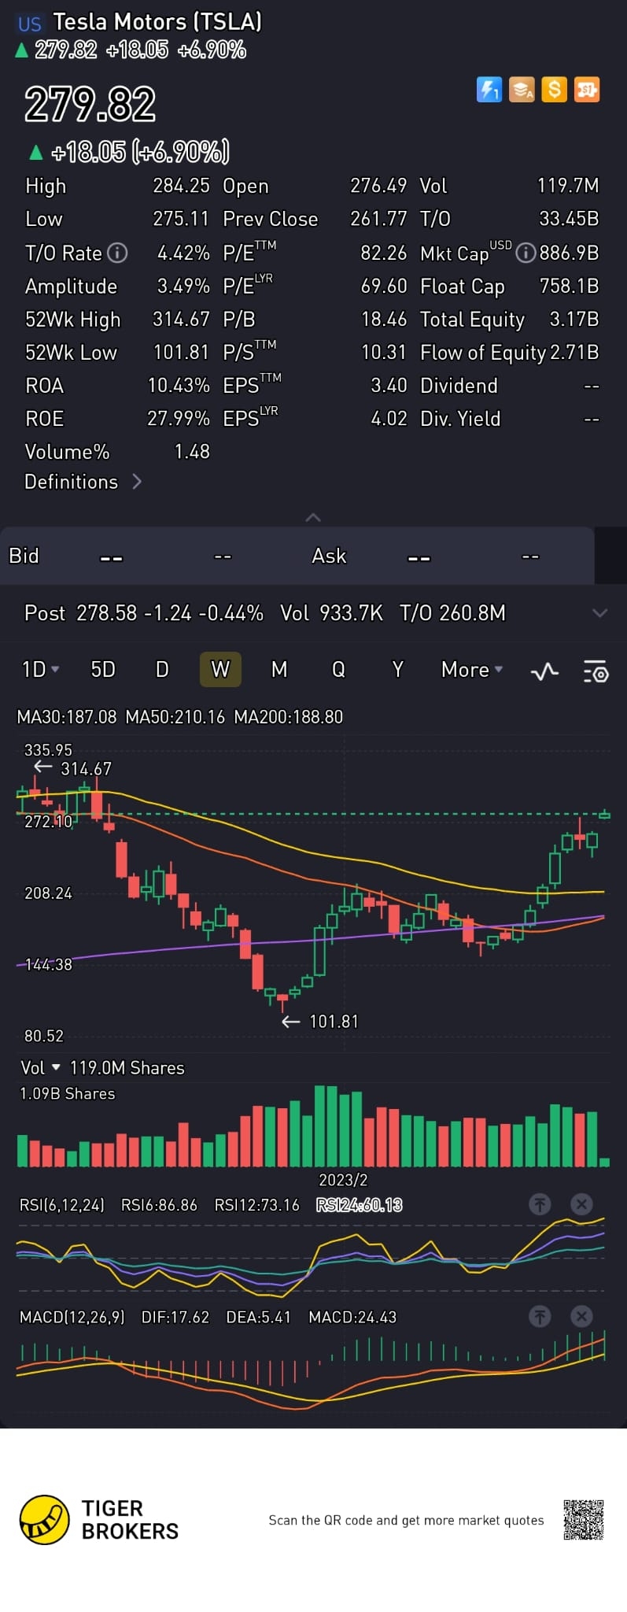
Task: Tap the 2023/2 date label
Action: tap(343, 1180)
